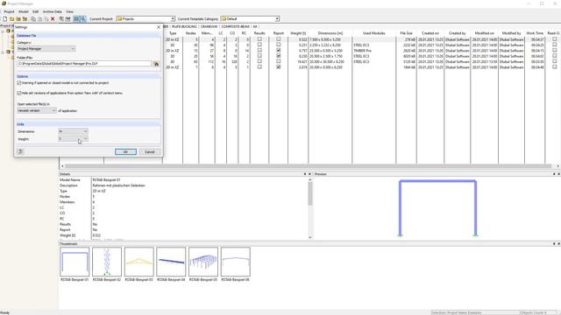Viewport: 561px width, 315px height.
Task: Toggle the highlighted preview view toolbar icon
Action: click(83, 19)
